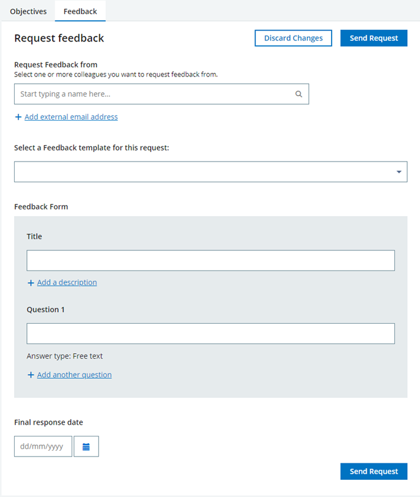
Task: Open the calendar date picker icon
Action: 86,447
